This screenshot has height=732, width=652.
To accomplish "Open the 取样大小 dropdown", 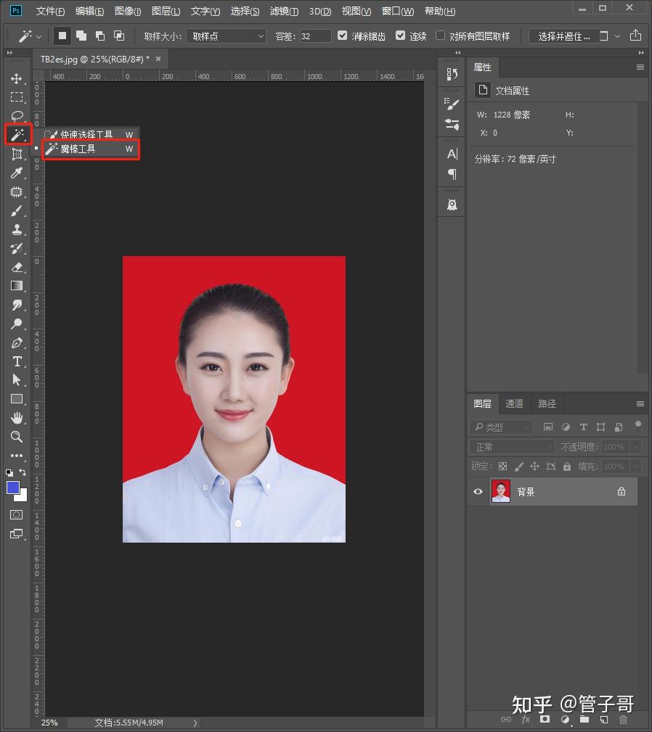I will click(x=227, y=36).
